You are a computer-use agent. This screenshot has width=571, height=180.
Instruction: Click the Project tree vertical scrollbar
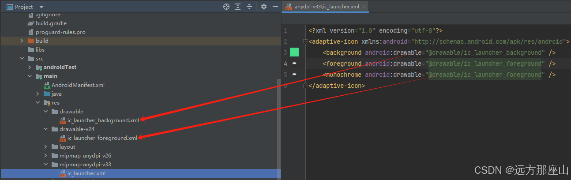pyautogui.click(x=279, y=128)
